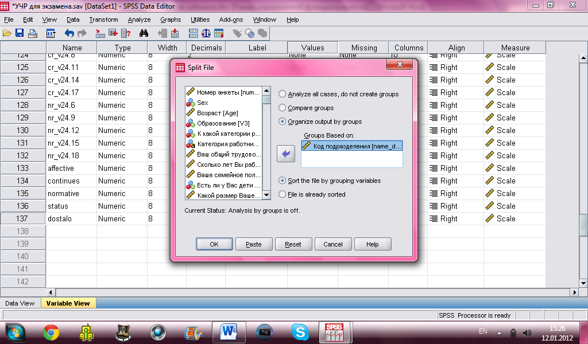Image resolution: width=588 pixels, height=344 pixels.
Task: Open the Analyze menu
Action: [139, 19]
